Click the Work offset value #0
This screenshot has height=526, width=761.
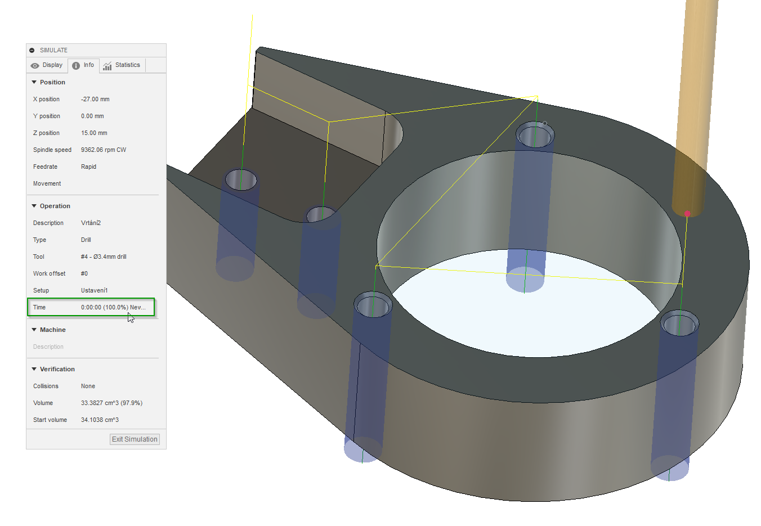click(x=84, y=273)
